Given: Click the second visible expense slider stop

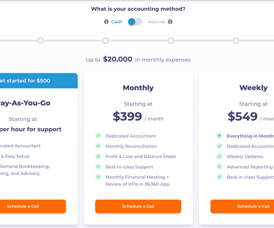Looking at the screenshot, I should coord(105,41).
